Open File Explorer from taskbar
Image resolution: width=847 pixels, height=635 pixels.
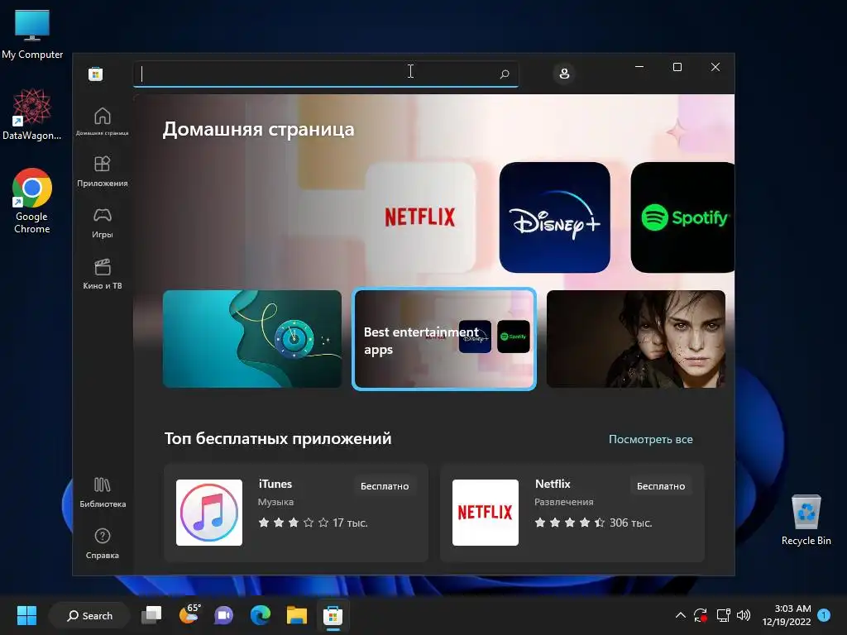pyautogui.click(x=297, y=615)
